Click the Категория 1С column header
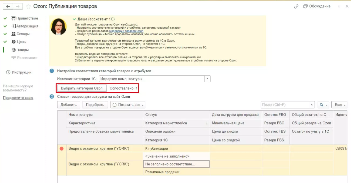 [177, 140]
